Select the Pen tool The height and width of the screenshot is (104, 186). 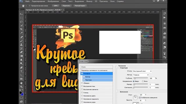point(21,68)
